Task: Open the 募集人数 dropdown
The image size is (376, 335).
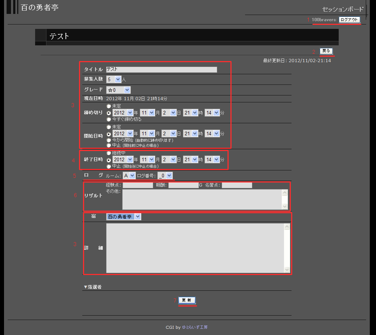Action: (114, 79)
